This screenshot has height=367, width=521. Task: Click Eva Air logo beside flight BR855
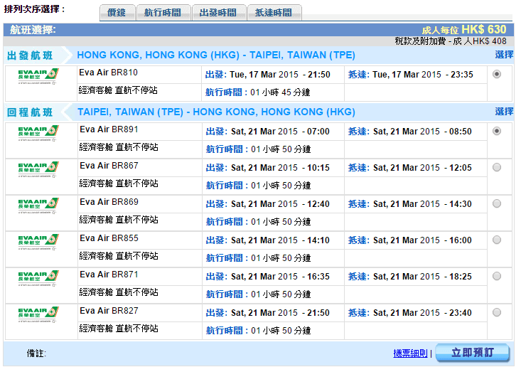[38, 242]
